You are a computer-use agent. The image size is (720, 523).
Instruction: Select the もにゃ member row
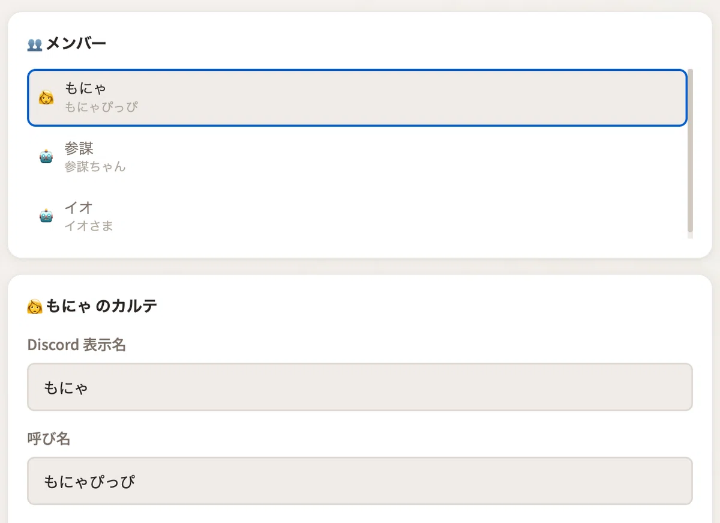pyautogui.click(x=357, y=98)
